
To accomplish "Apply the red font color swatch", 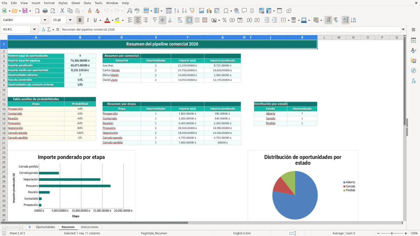I will point(107,20).
